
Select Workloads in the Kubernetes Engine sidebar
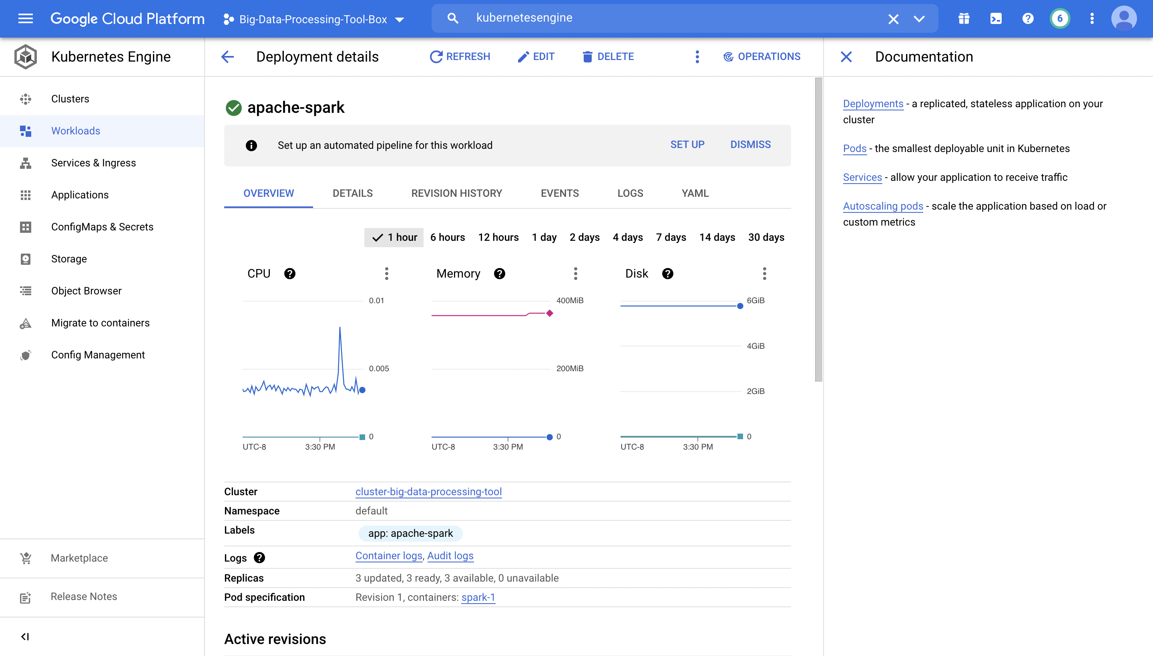tap(75, 131)
